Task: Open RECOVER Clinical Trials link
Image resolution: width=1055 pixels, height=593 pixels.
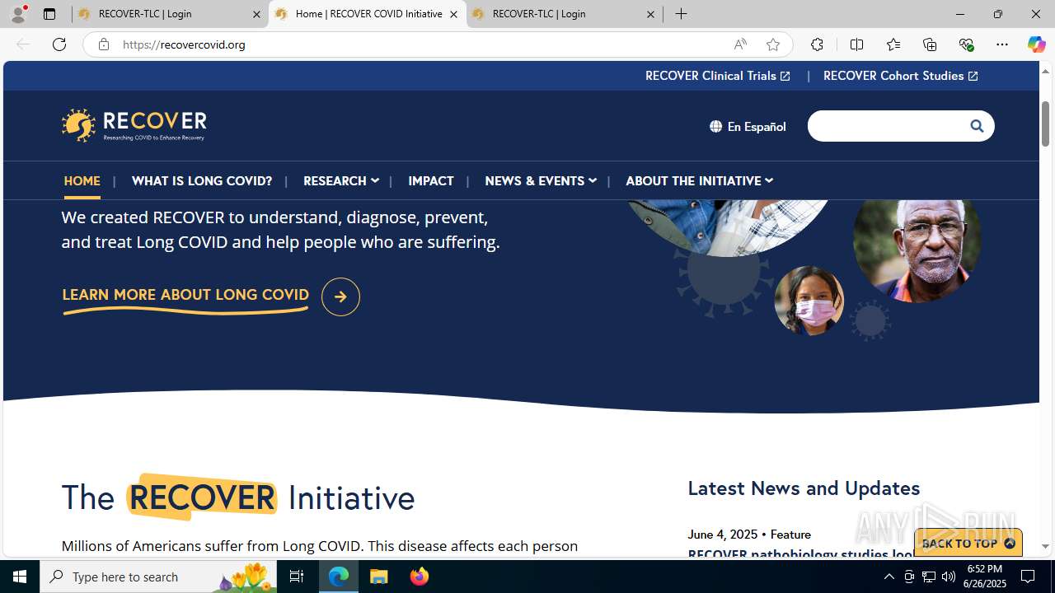Action: (718, 76)
